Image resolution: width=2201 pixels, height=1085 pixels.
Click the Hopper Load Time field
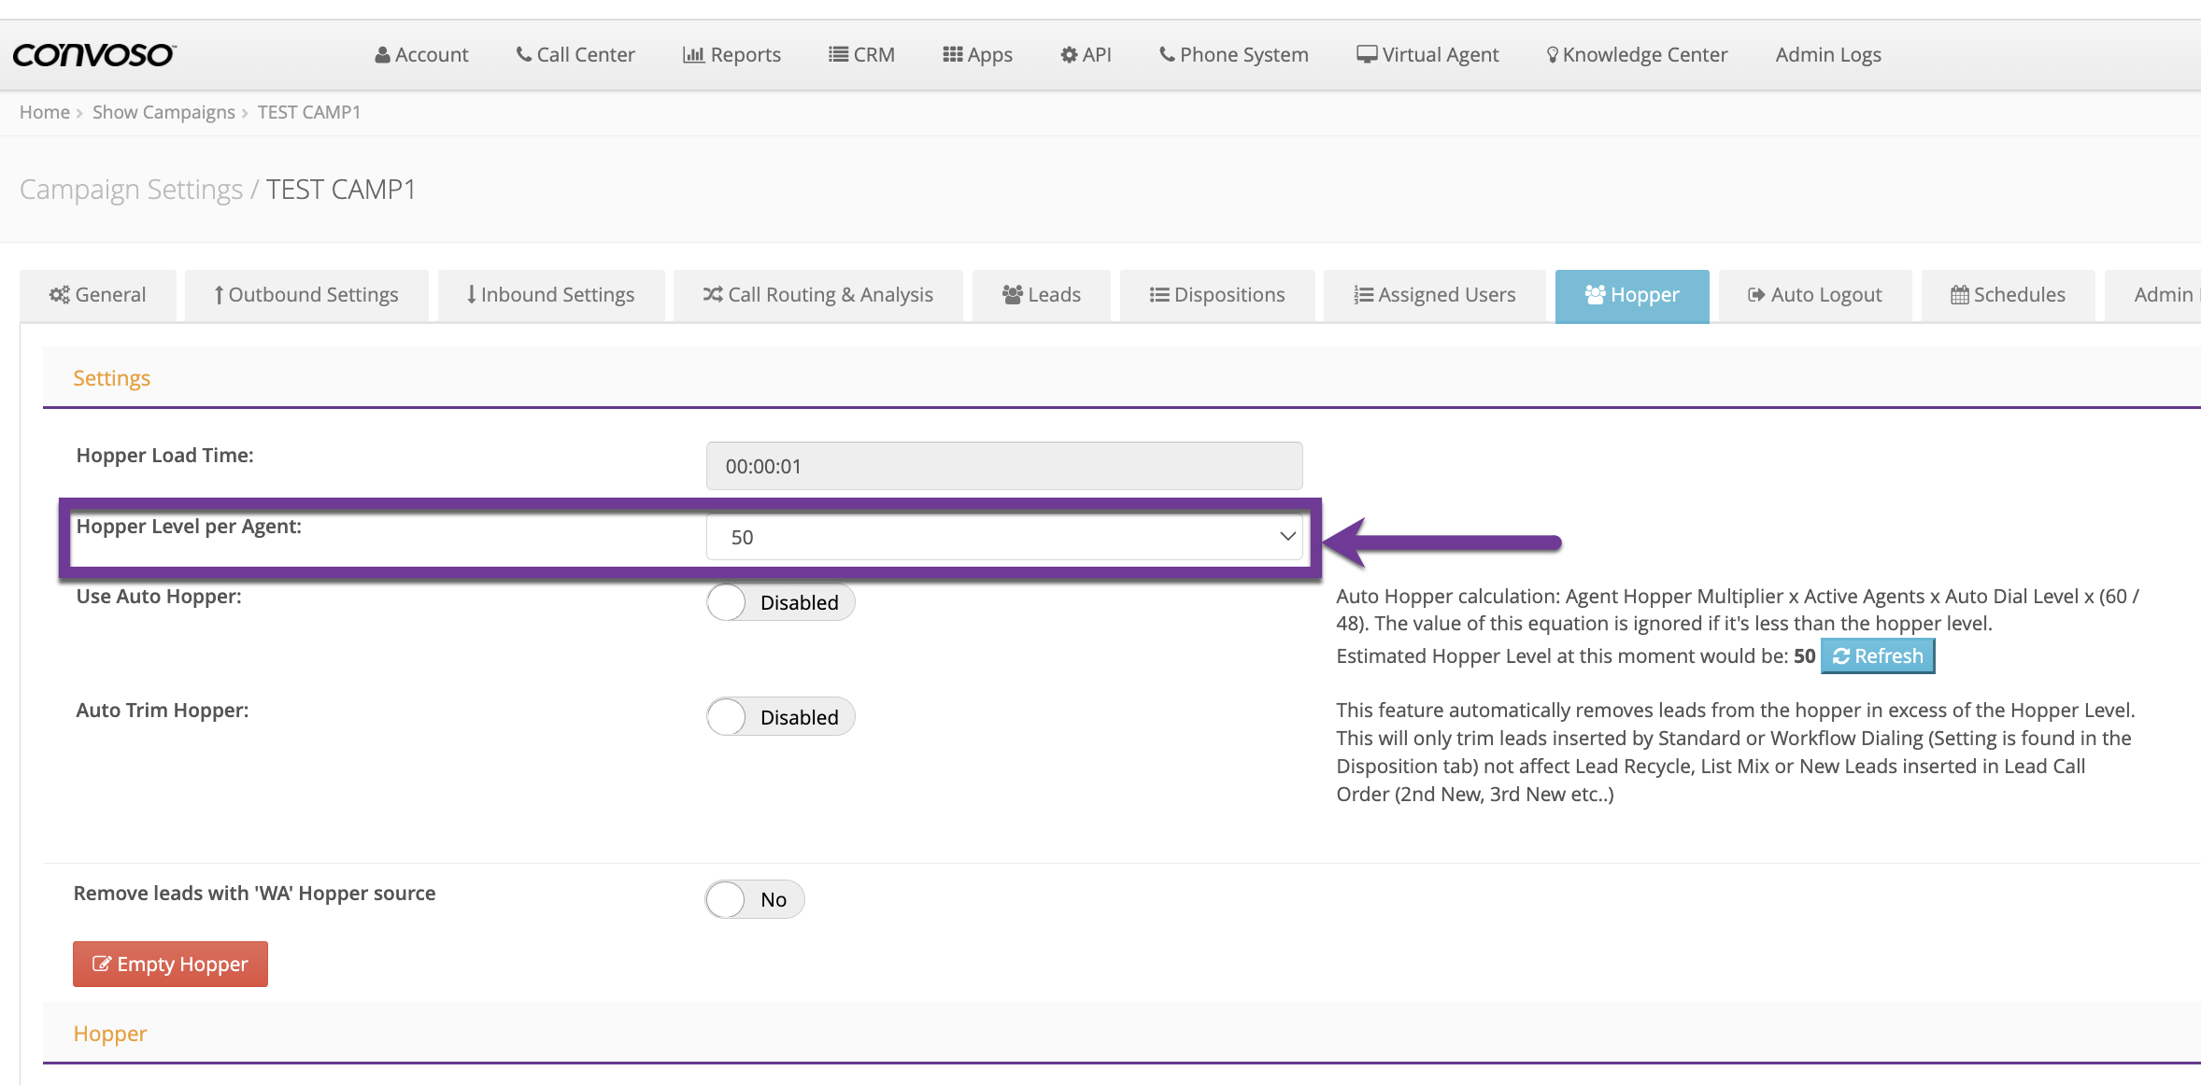tap(1003, 466)
